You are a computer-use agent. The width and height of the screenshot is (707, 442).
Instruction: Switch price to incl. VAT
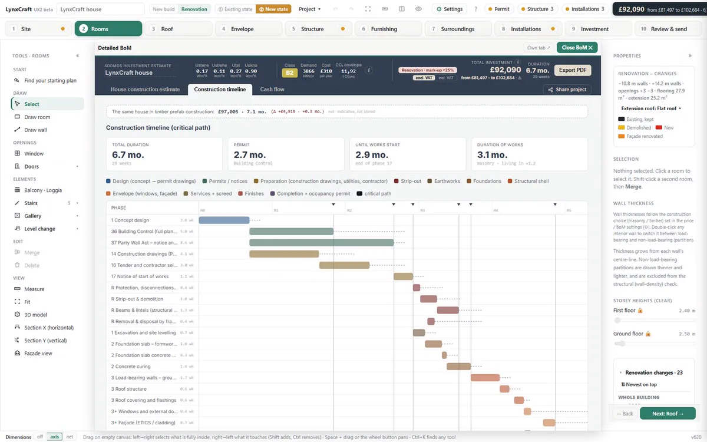pyautogui.click(x=445, y=78)
